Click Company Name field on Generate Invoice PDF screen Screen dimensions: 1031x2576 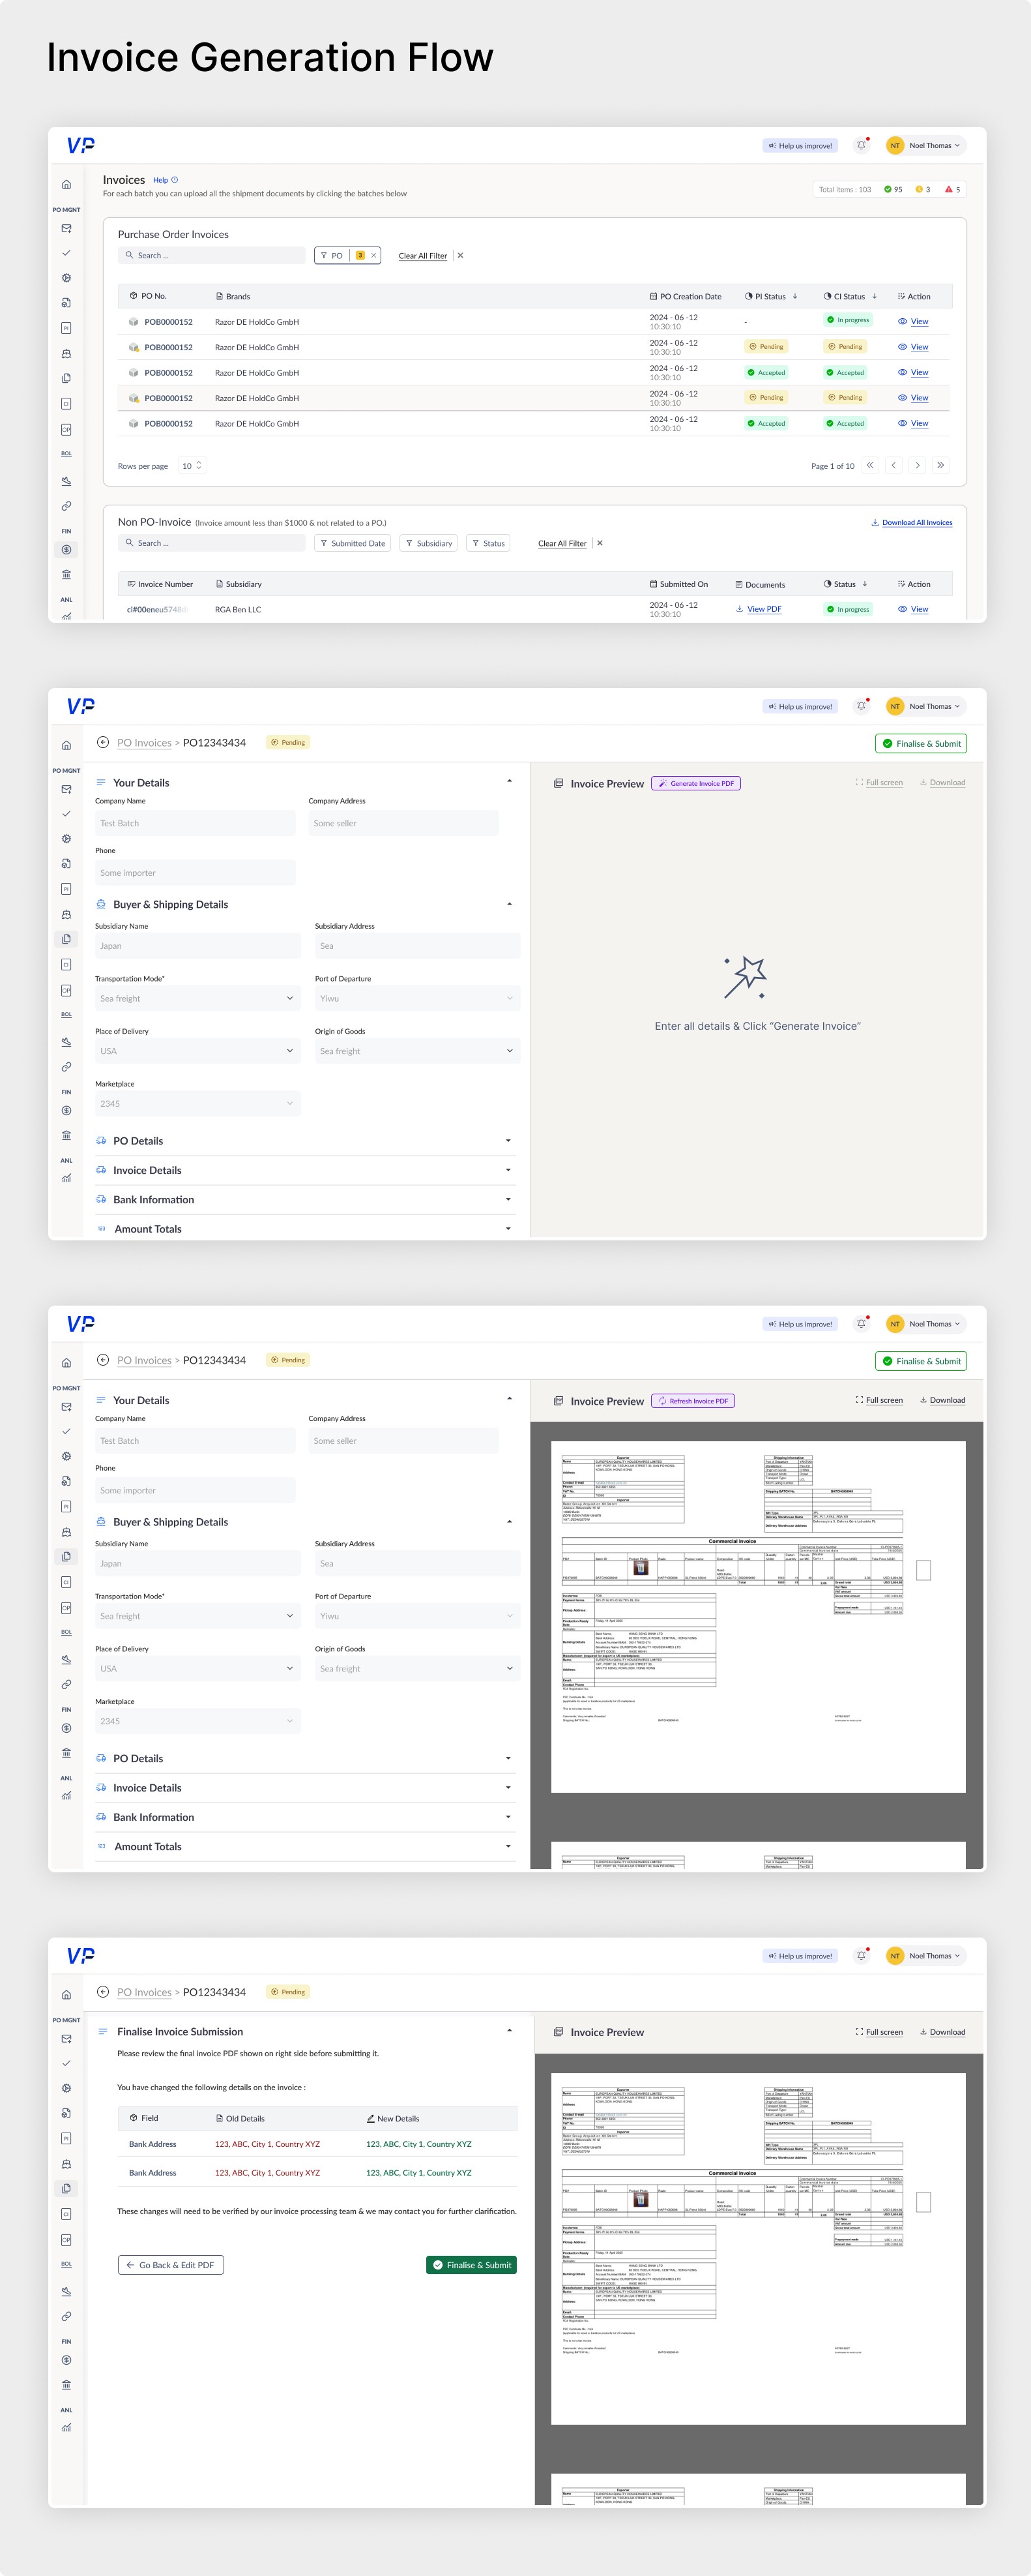coord(195,823)
